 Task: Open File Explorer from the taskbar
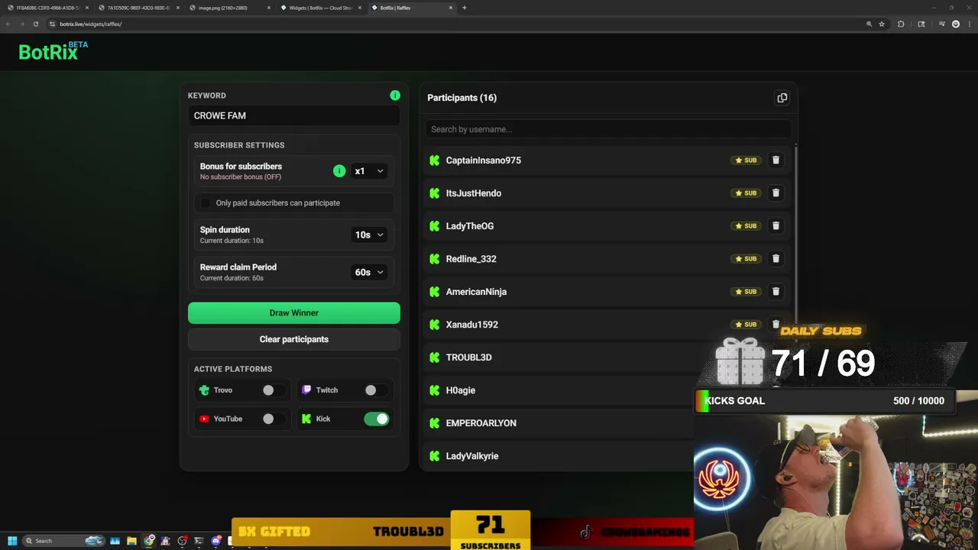click(x=131, y=541)
